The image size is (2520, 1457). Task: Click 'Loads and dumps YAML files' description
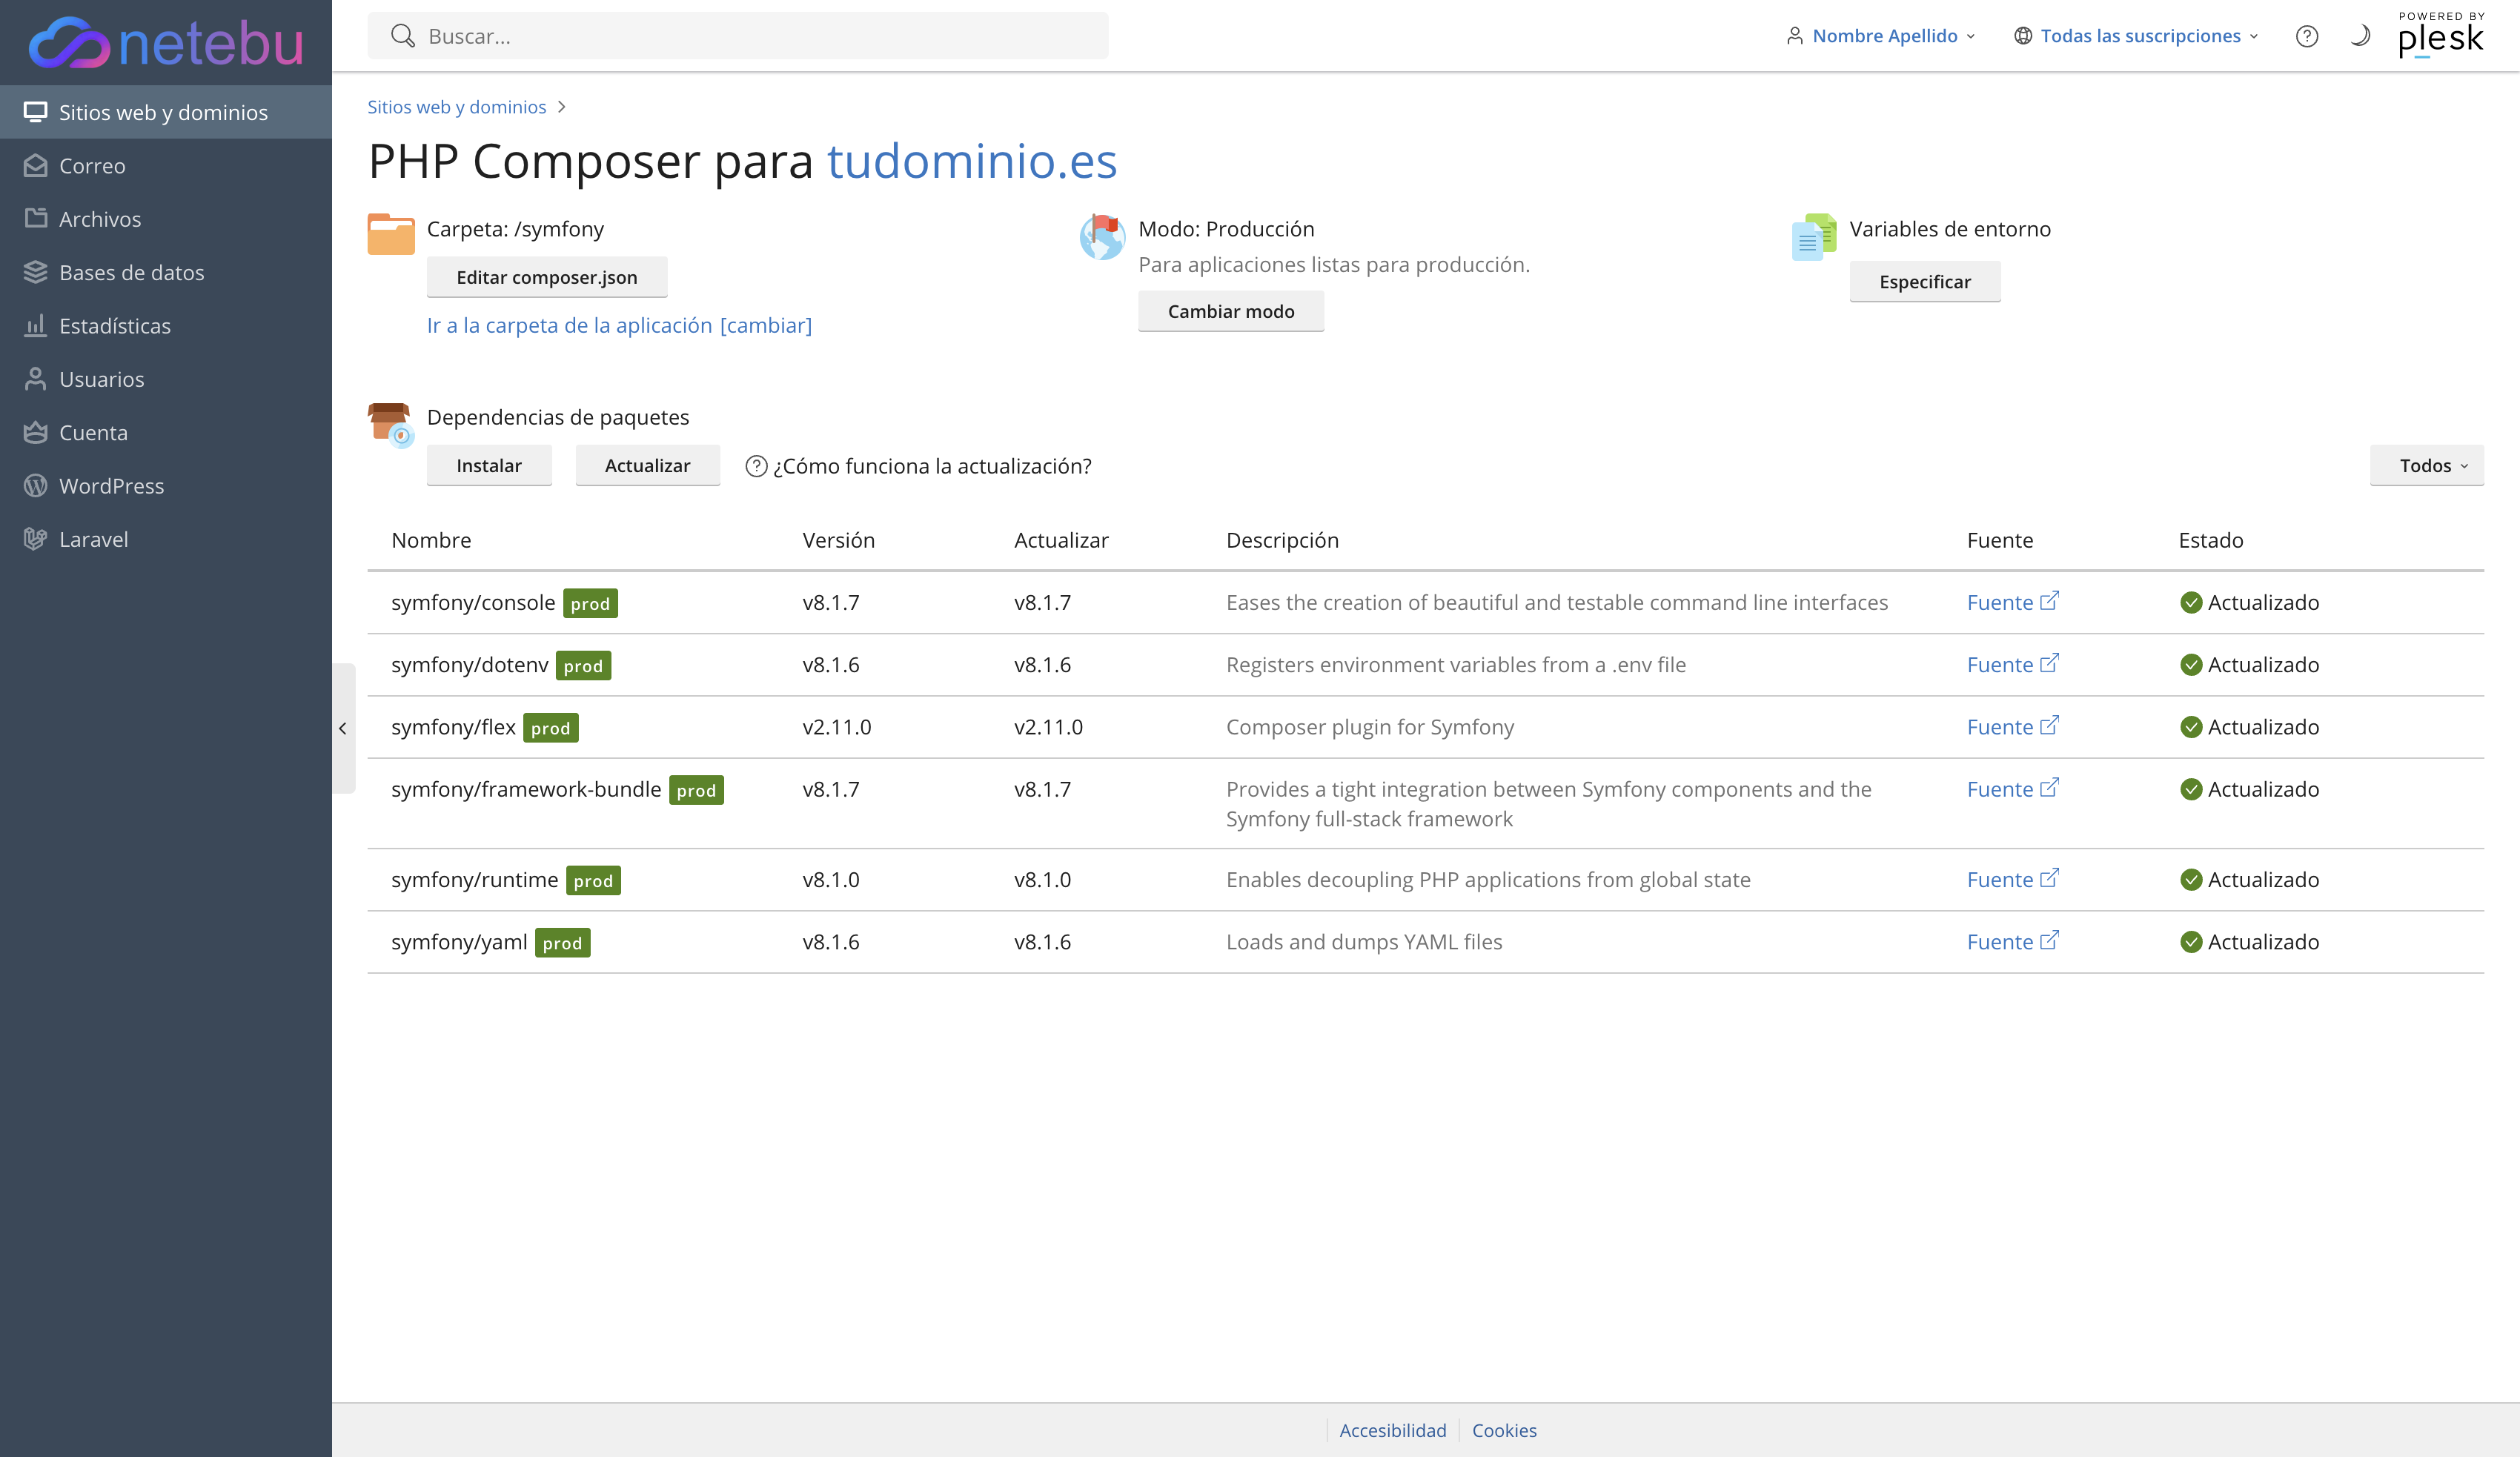click(1364, 942)
